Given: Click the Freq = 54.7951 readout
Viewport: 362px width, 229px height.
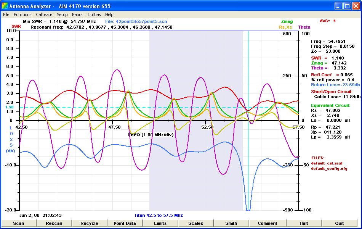Looking at the screenshot, I should pos(328,41).
